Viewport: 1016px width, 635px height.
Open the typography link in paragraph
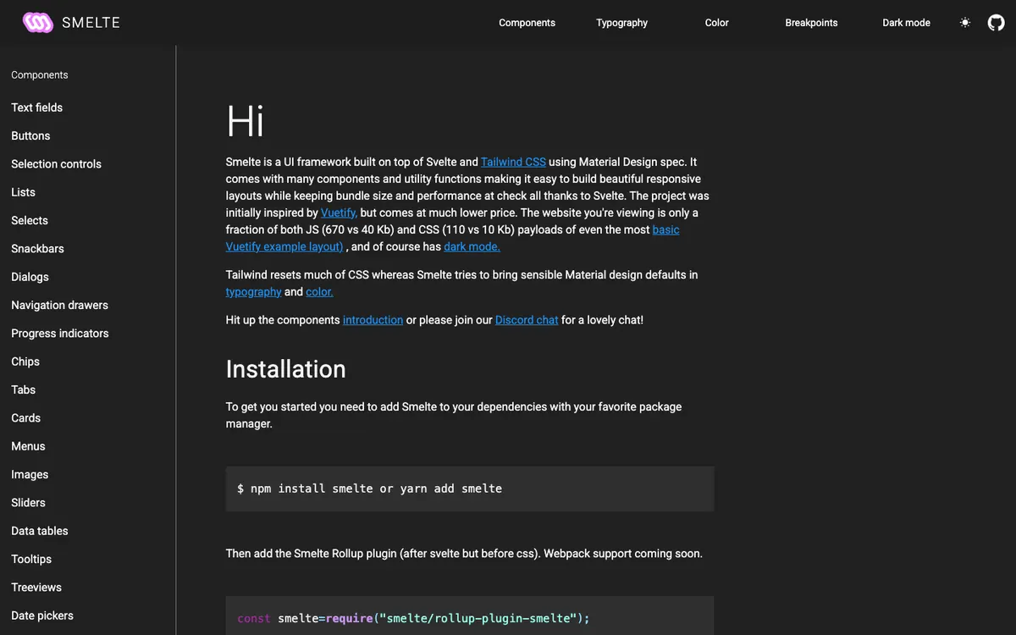[x=253, y=291]
